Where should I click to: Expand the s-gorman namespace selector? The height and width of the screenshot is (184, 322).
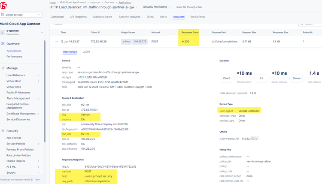tap(42, 33)
